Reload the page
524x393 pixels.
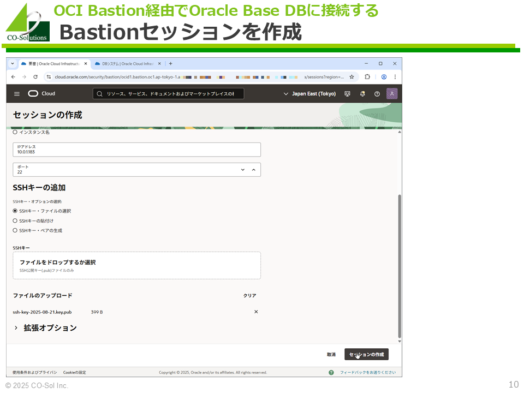pos(35,77)
